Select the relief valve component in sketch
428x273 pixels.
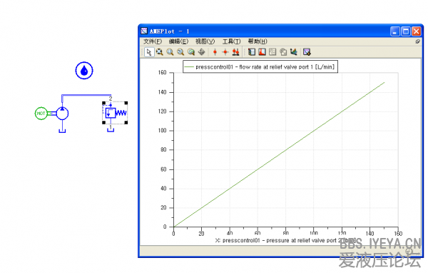115,113
